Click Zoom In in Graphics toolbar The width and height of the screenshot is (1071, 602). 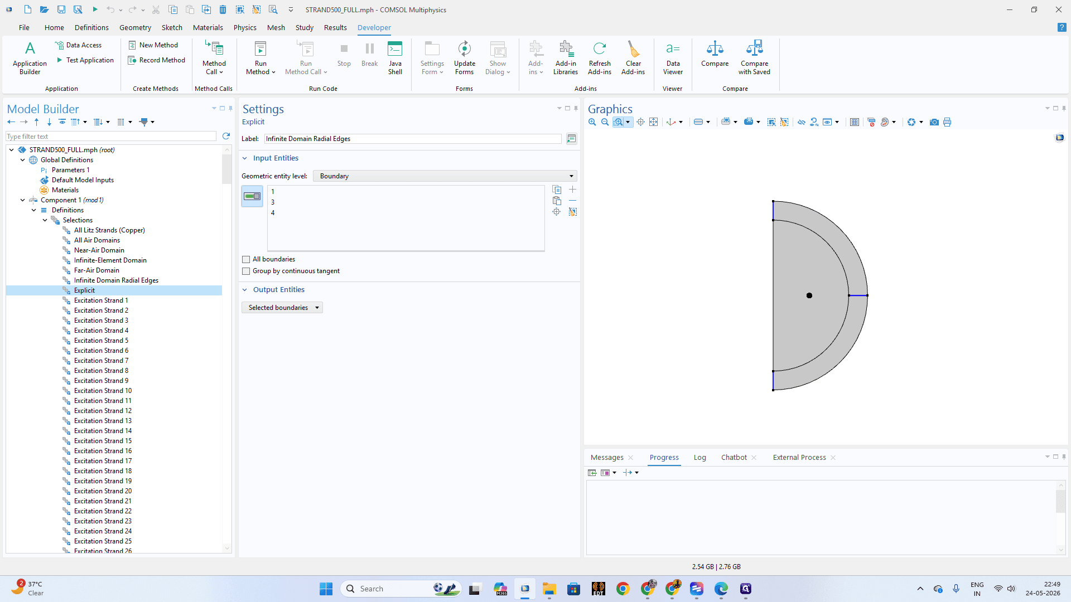pyautogui.click(x=592, y=122)
